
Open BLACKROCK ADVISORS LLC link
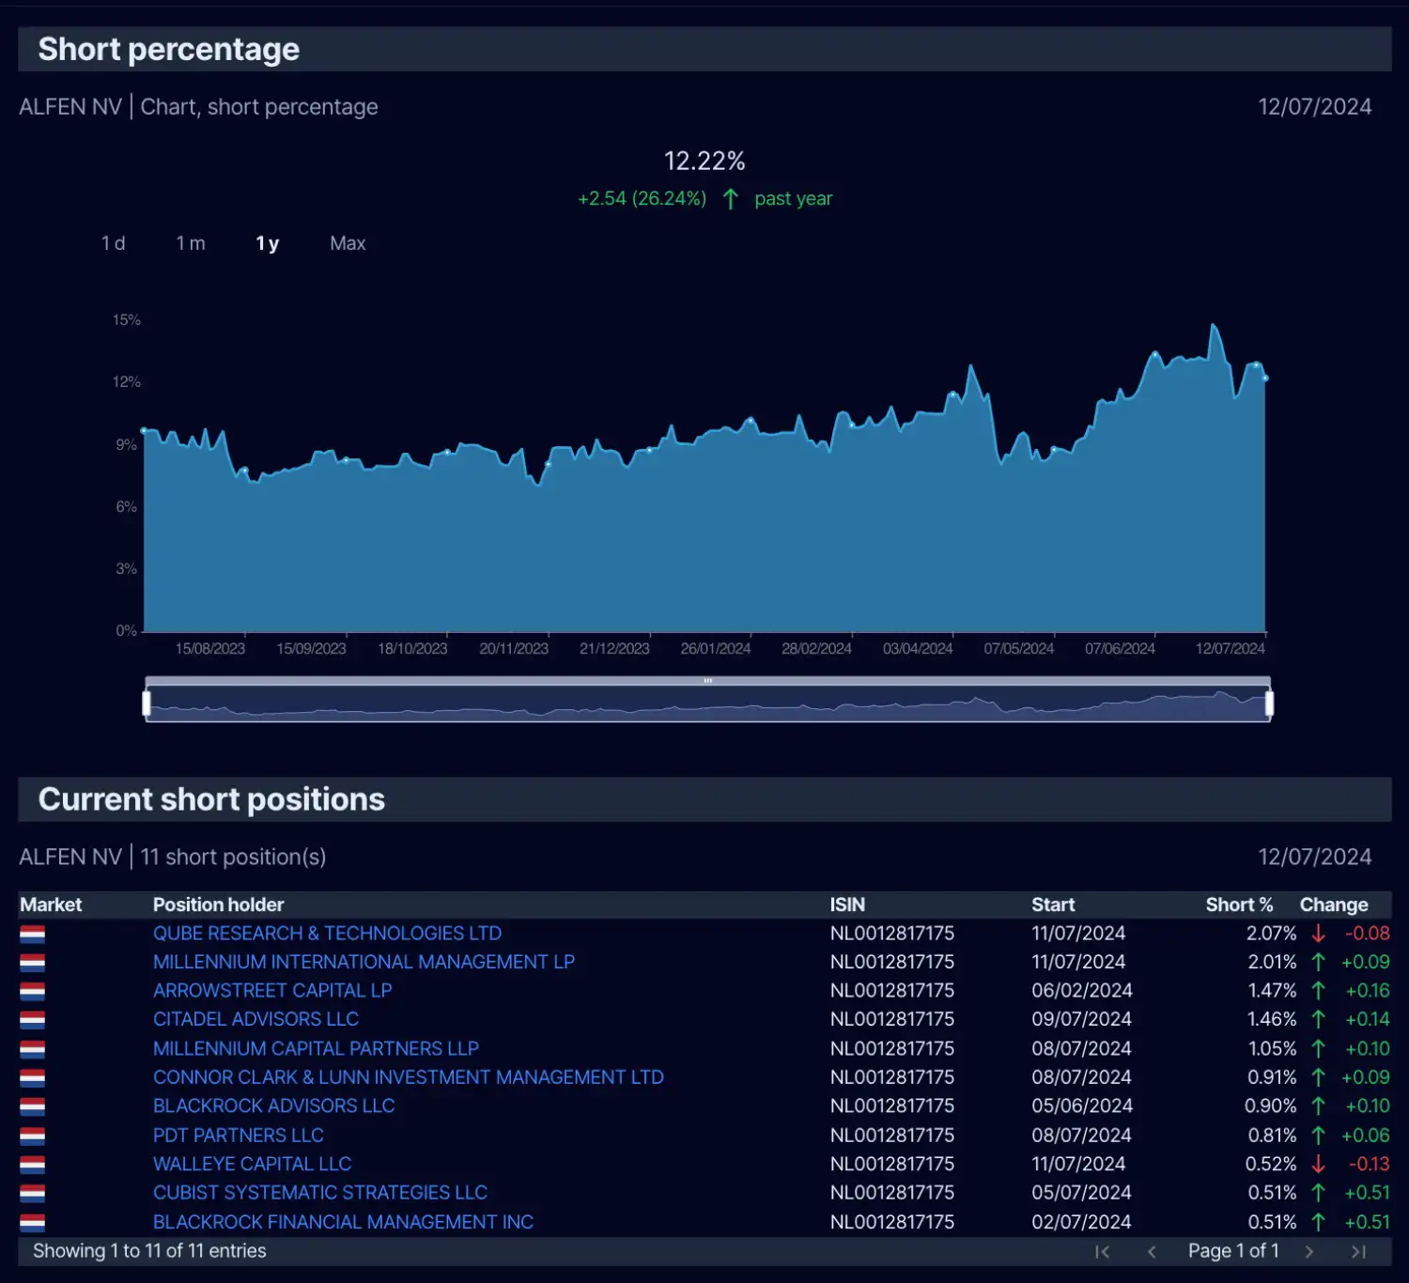pos(273,1105)
